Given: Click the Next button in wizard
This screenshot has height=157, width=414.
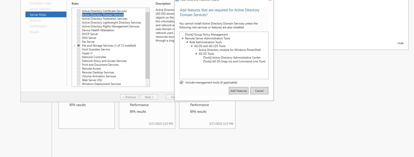Looking at the screenshot, I should [x=149, y=97].
